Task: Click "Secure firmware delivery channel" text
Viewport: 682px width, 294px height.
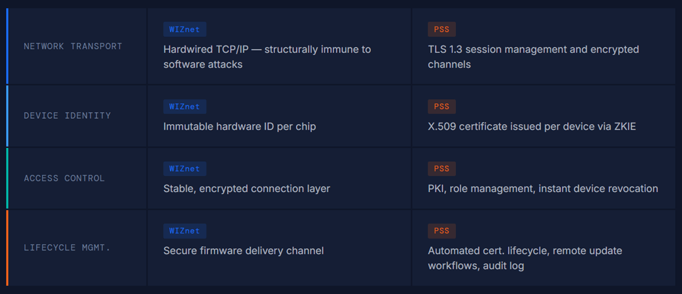Action: (244, 251)
